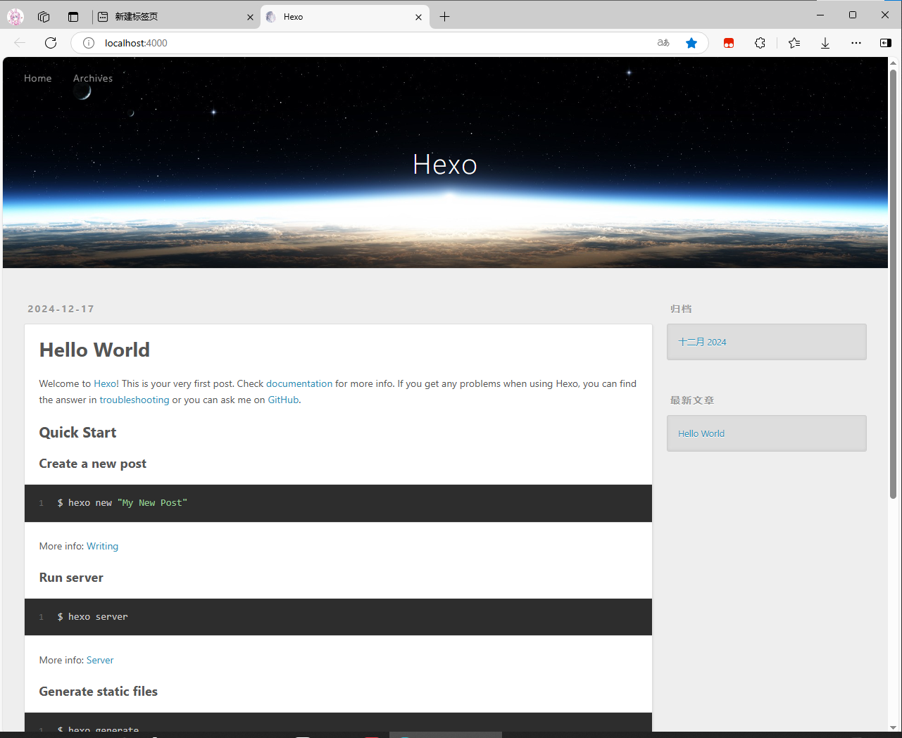Click the browser profile avatar
Viewport: 902px width, 738px height.
(15, 17)
